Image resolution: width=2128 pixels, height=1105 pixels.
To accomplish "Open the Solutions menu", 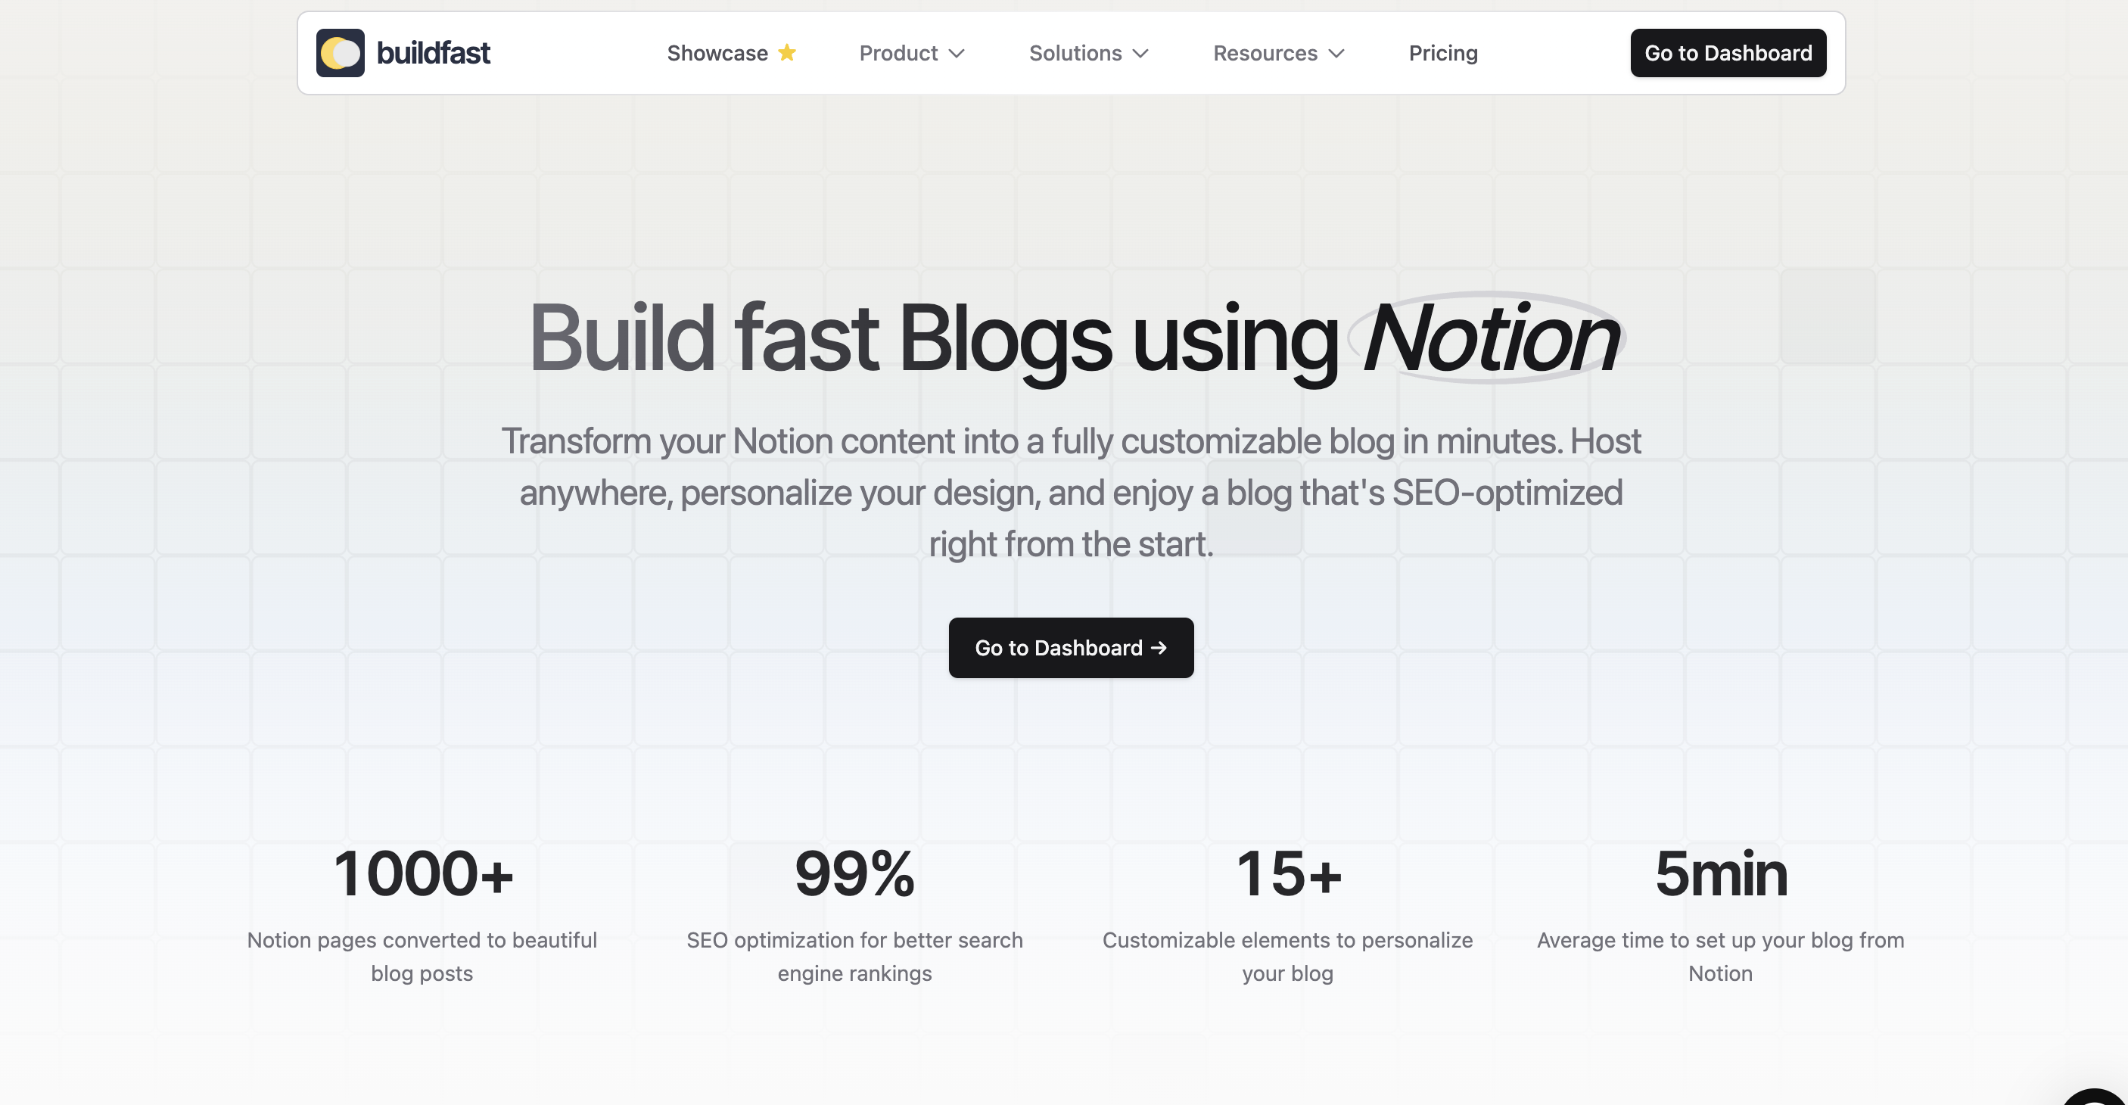I will coord(1089,53).
